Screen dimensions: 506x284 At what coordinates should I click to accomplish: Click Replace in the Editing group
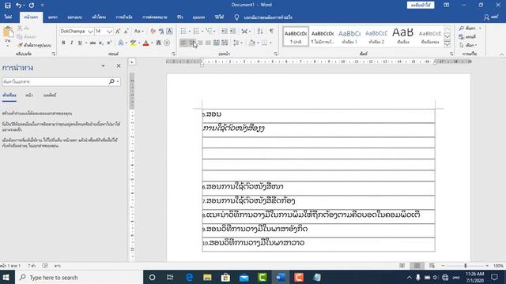[468, 37]
